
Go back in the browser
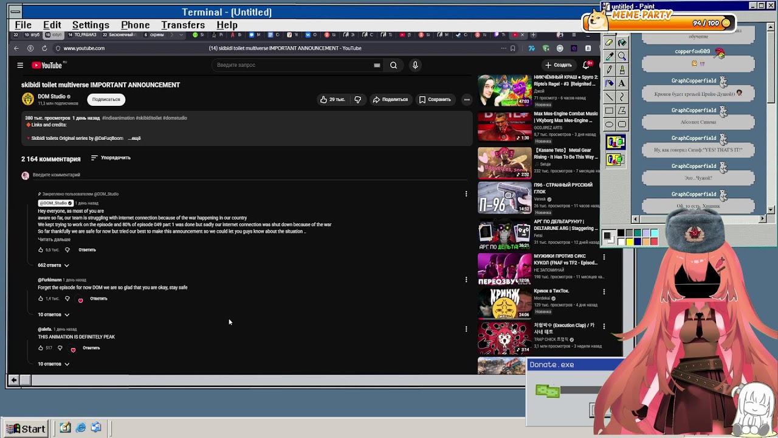[16, 48]
